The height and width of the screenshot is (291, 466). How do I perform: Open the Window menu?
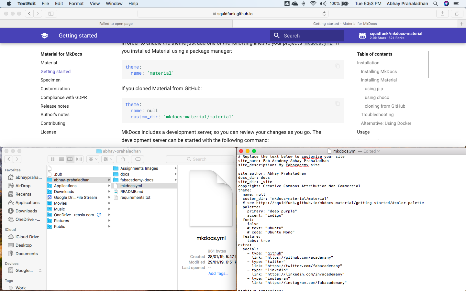pyautogui.click(x=114, y=4)
